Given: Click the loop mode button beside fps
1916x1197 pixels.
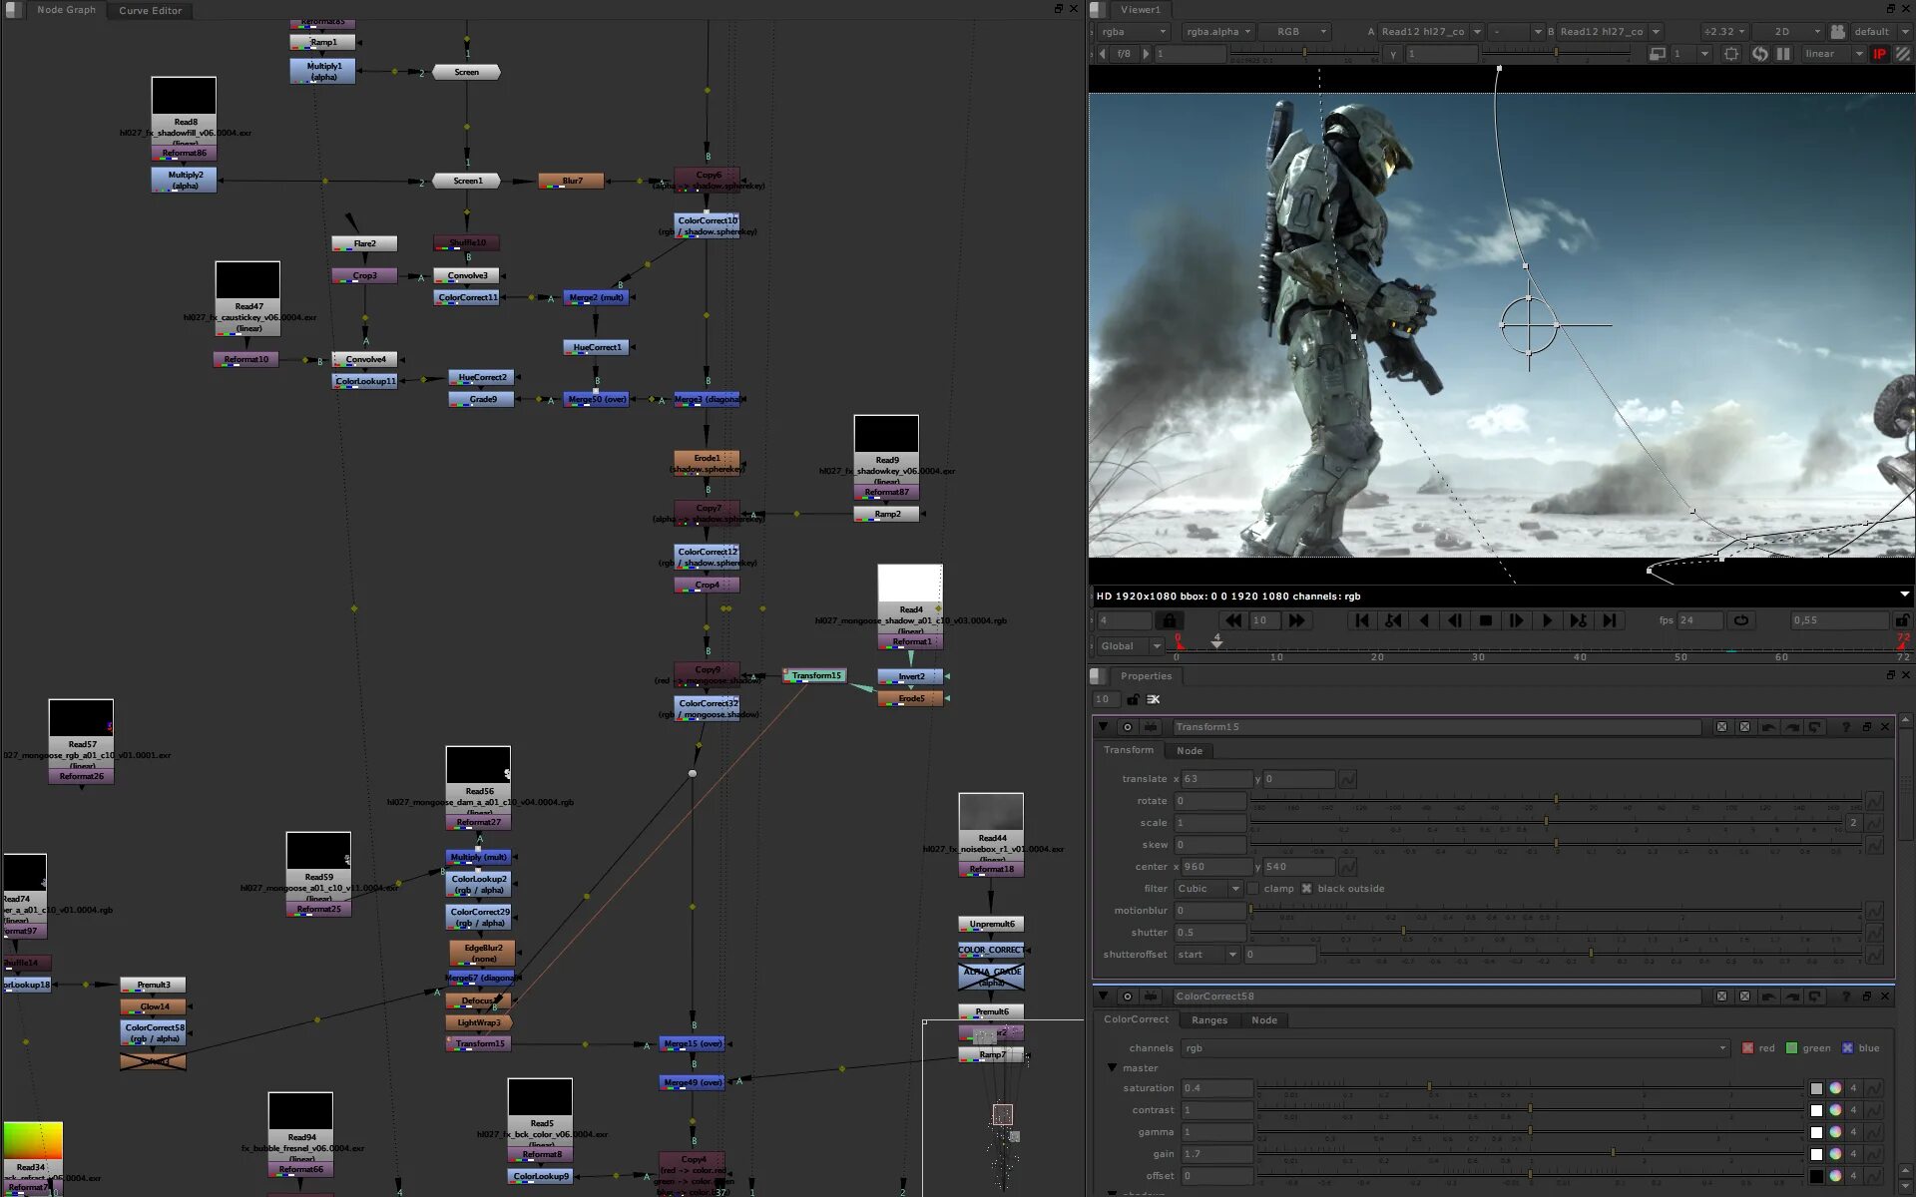Looking at the screenshot, I should (x=1740, y=620).
